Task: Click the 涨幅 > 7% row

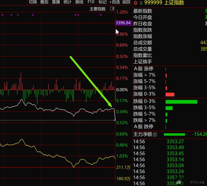Action: click(170, 75)
